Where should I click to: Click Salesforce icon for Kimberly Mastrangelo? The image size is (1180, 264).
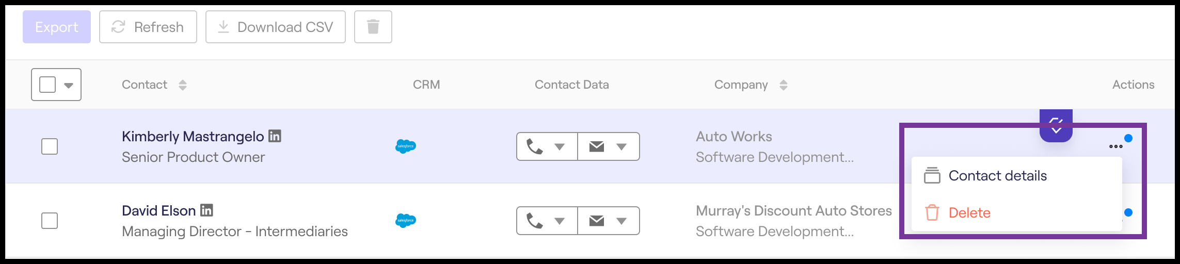(406, 146)
